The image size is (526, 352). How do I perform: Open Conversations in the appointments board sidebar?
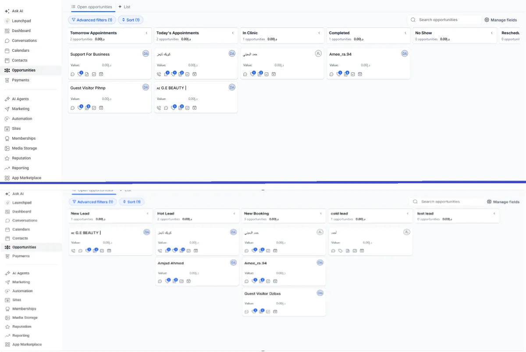point(25,41)
